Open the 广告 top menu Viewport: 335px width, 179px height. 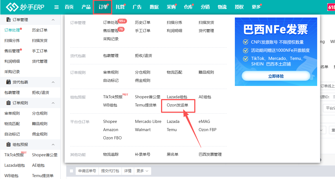(137, 7)
